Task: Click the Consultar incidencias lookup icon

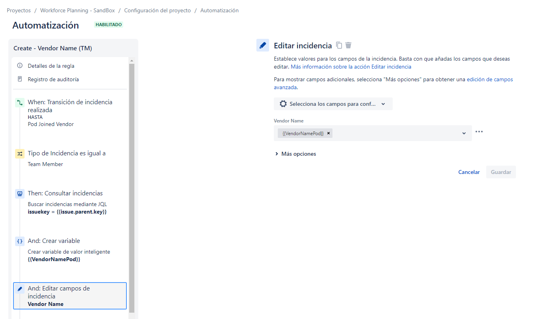Action: [x=20, y=194]
